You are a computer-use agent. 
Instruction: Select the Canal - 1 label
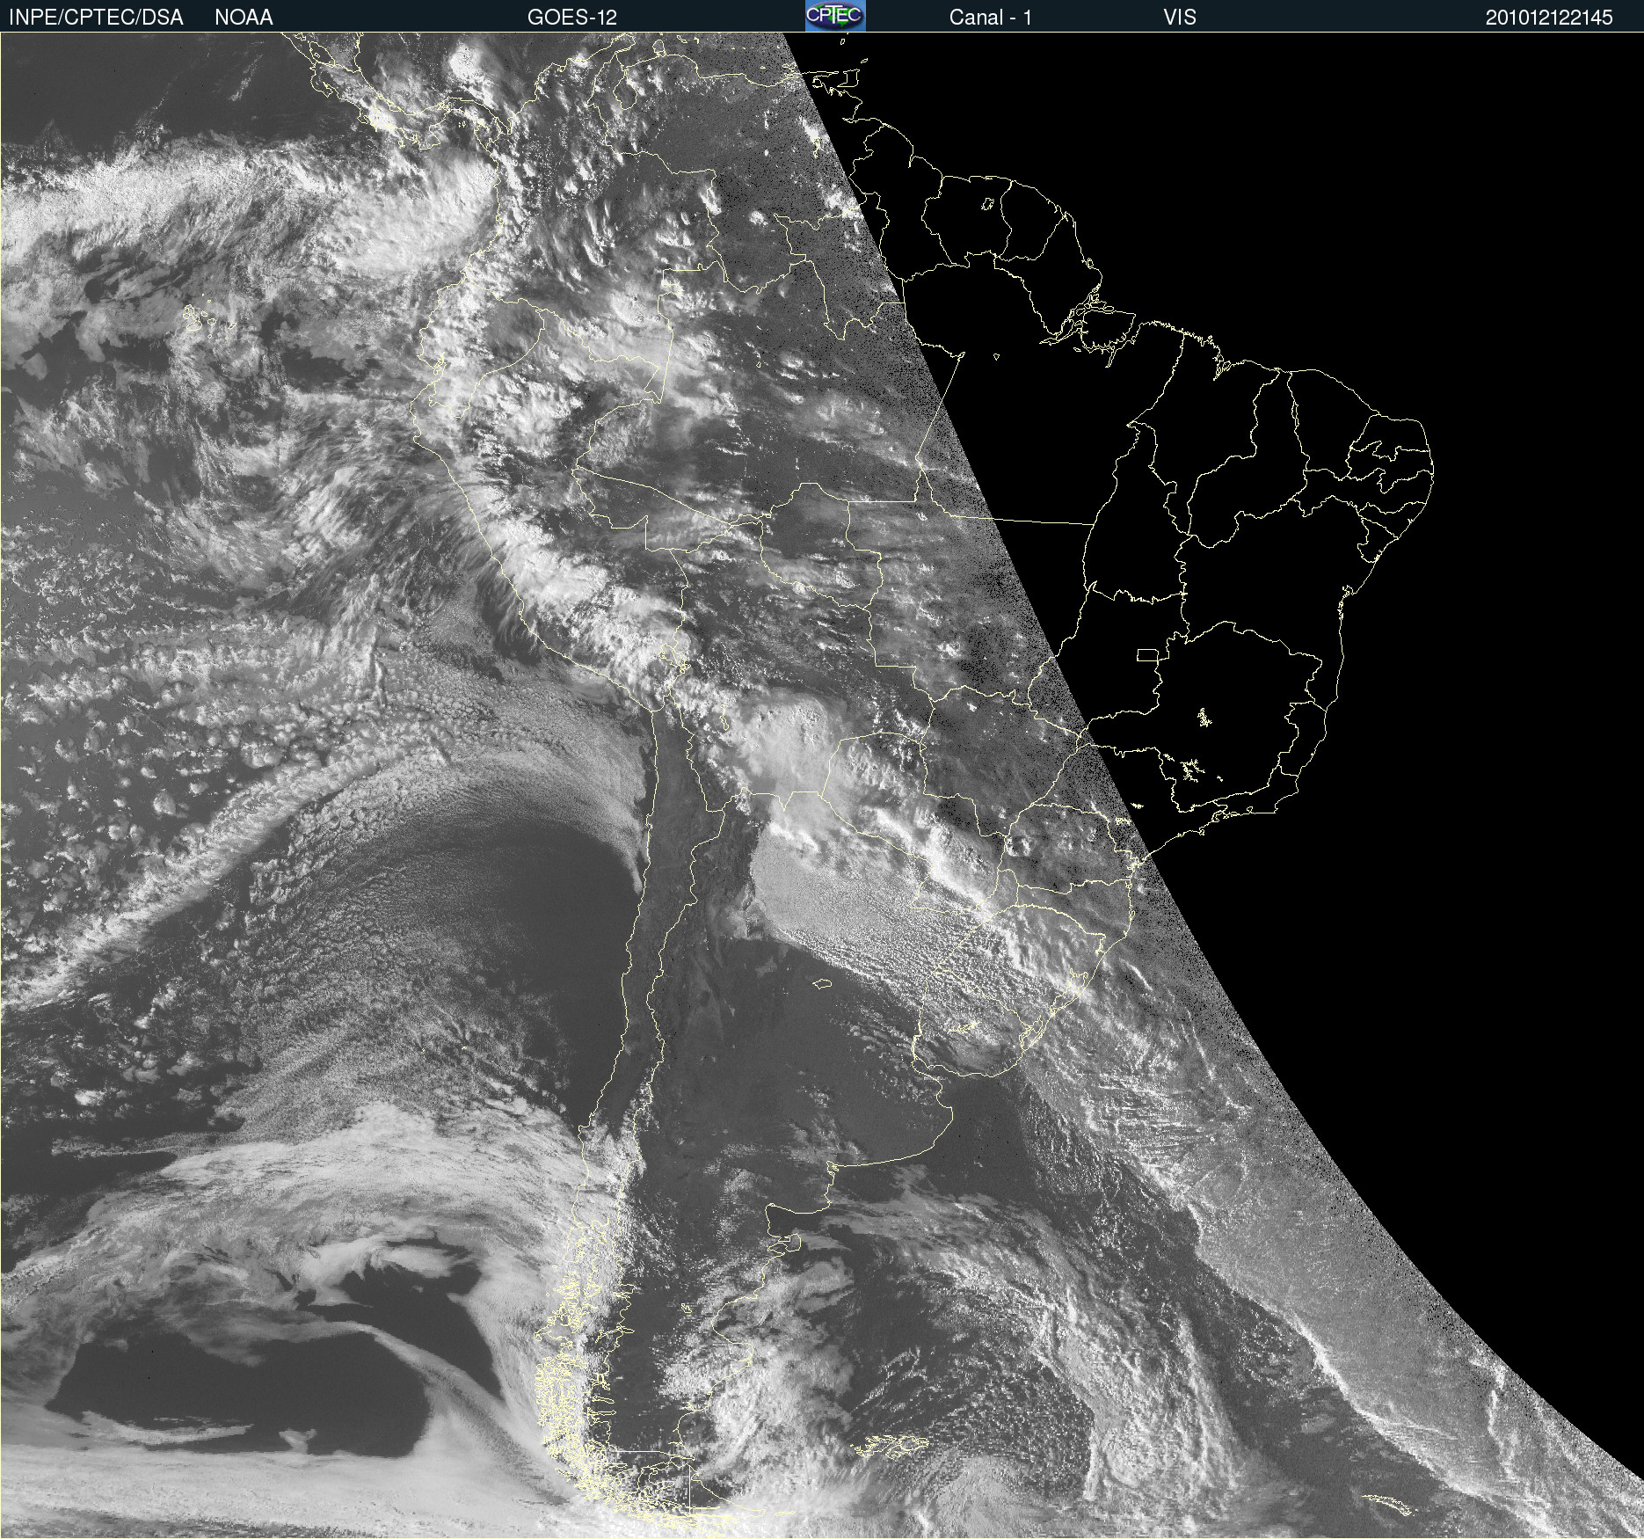click(991, 18)
